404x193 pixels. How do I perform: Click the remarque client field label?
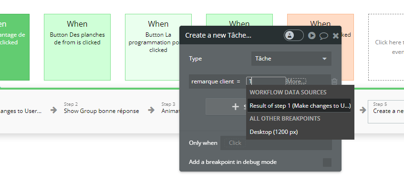216,81
